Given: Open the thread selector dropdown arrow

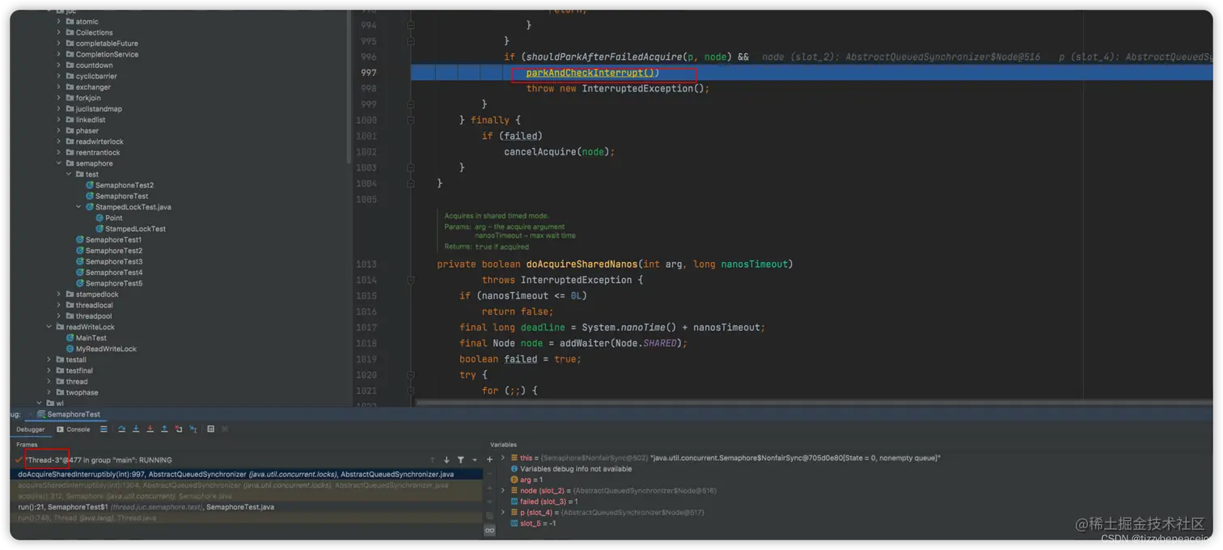Looking at the screenshot, I should [475, 460].
